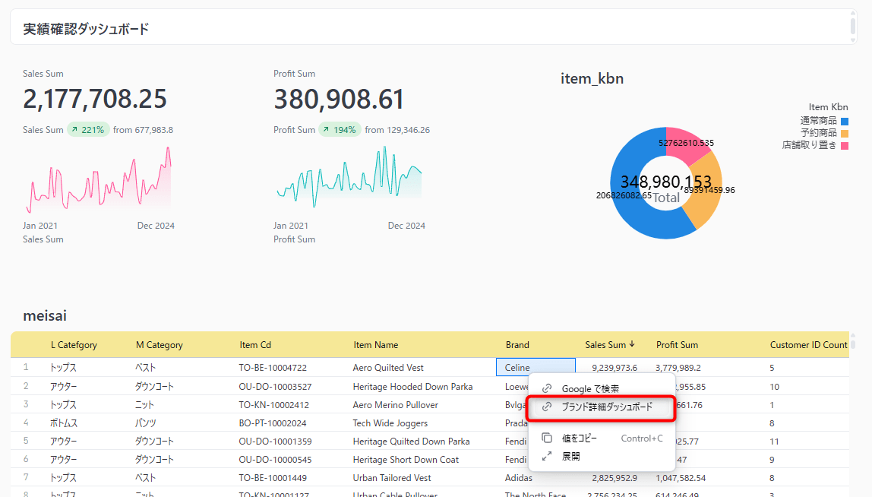Click the L Catefgory column header

pos(74,345)
